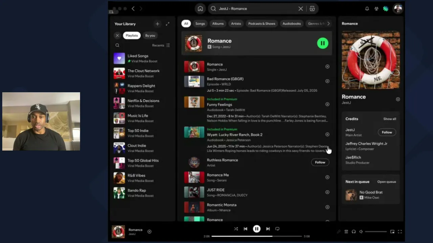Go forward with the right arrow

[x=141, y=9]
